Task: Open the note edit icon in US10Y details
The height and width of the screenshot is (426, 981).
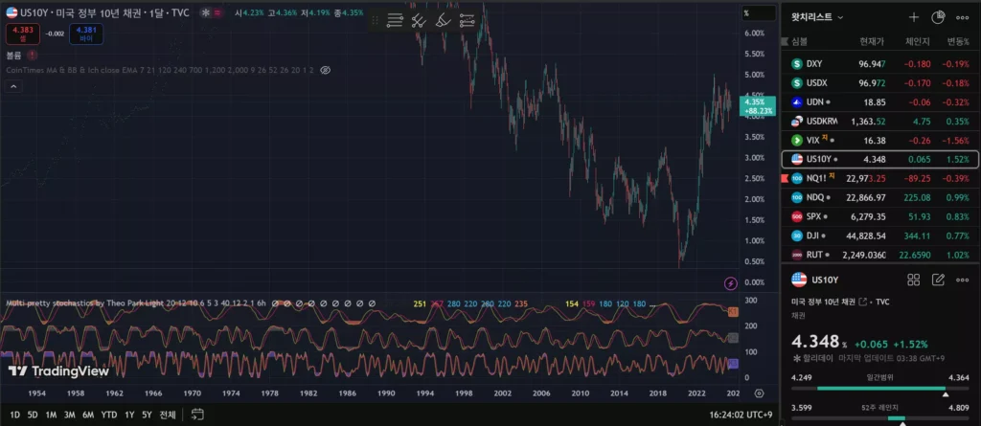Action: pos(938,280)
